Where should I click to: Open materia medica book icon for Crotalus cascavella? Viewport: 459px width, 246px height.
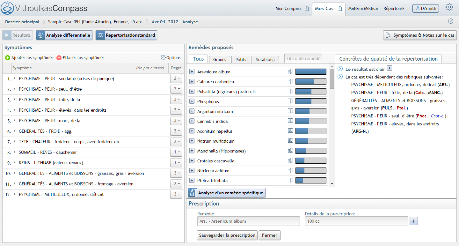tap(290, 160)
